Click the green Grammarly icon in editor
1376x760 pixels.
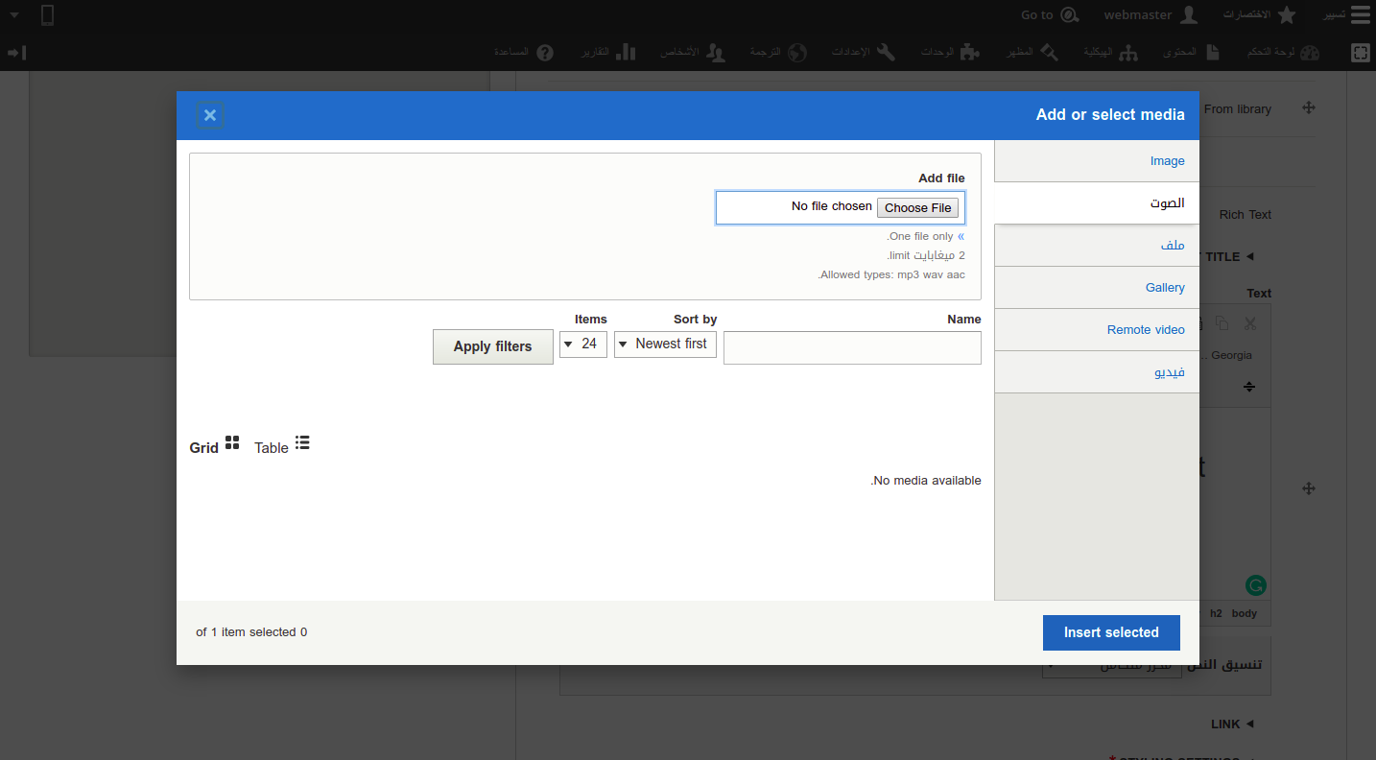1255,584
